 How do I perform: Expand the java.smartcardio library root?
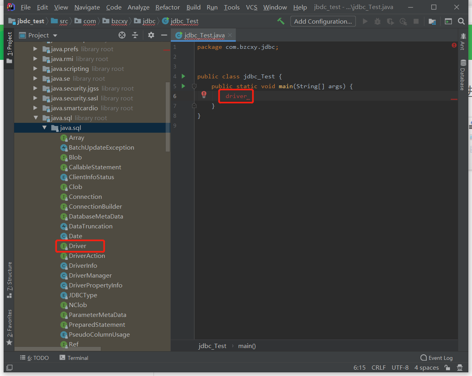click(x=35, y=108)
